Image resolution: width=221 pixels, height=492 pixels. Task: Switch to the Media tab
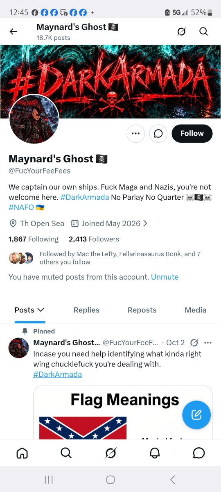(x=196, y=310)
